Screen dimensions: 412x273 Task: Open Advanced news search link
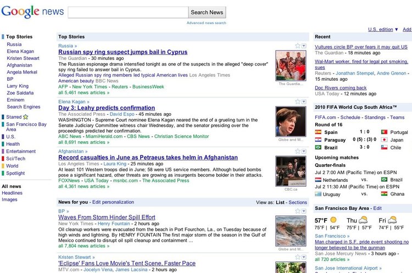206,23
